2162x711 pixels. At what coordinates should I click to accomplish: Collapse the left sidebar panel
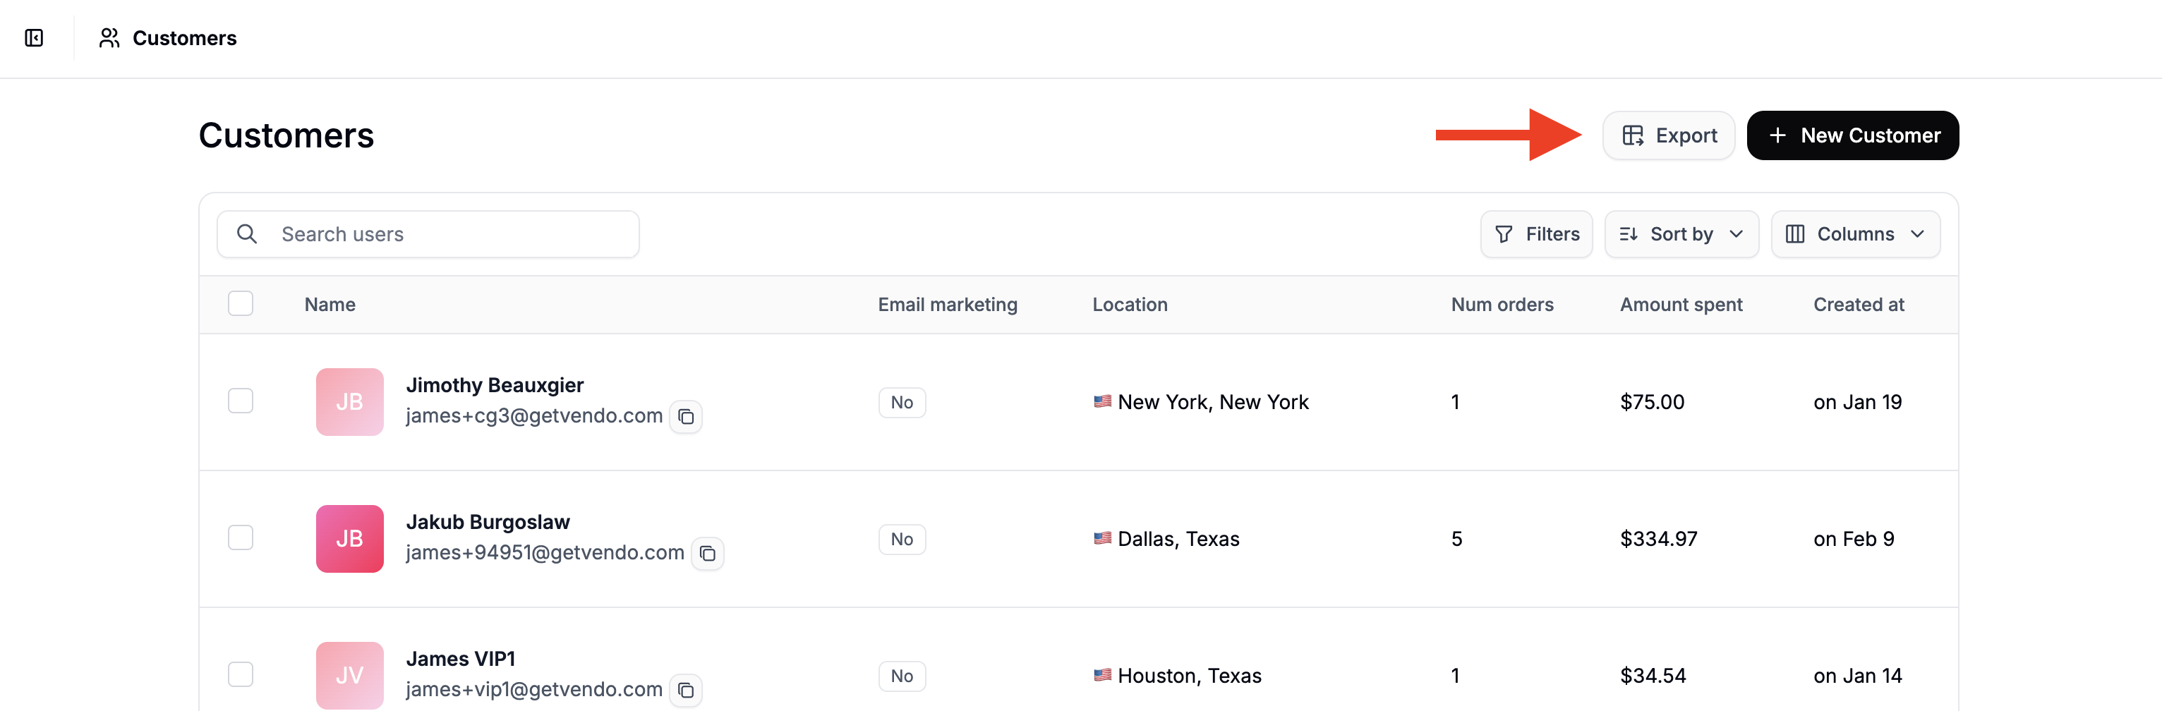pos(34,38)
